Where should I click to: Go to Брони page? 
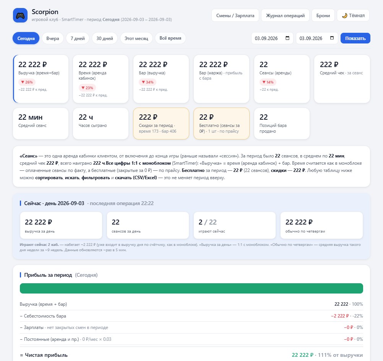(x=323, y=15)
